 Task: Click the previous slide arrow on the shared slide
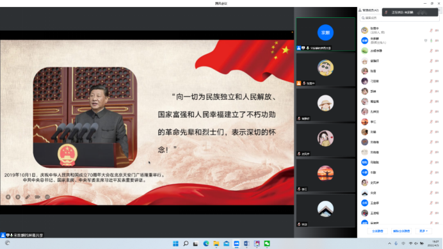tap(8, 197)
